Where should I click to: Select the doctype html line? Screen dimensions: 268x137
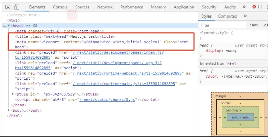[23, 15]
